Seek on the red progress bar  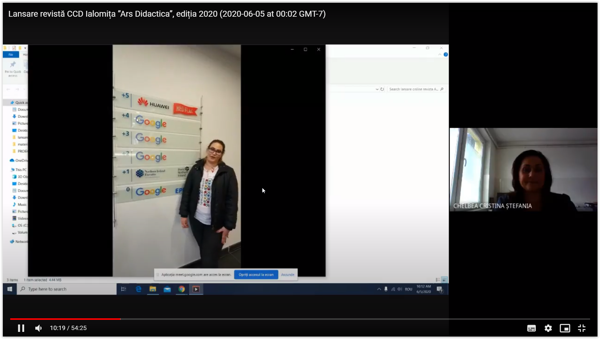[65, 319]
